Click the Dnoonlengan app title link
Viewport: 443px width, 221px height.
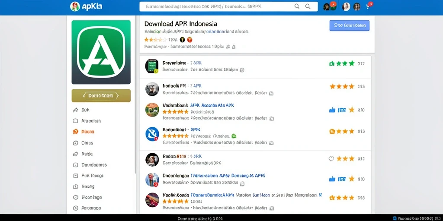[176, 176]
